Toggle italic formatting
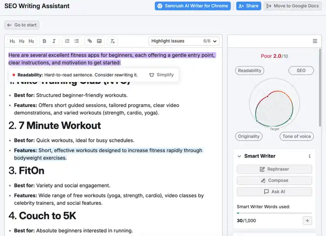326x236 pixels. click(x=54, y=41)
